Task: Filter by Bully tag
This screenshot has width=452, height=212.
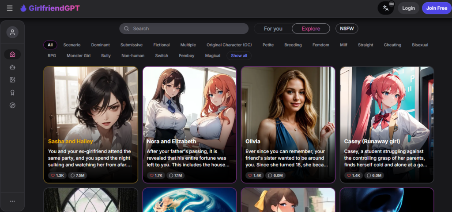Action: (106, 56)
